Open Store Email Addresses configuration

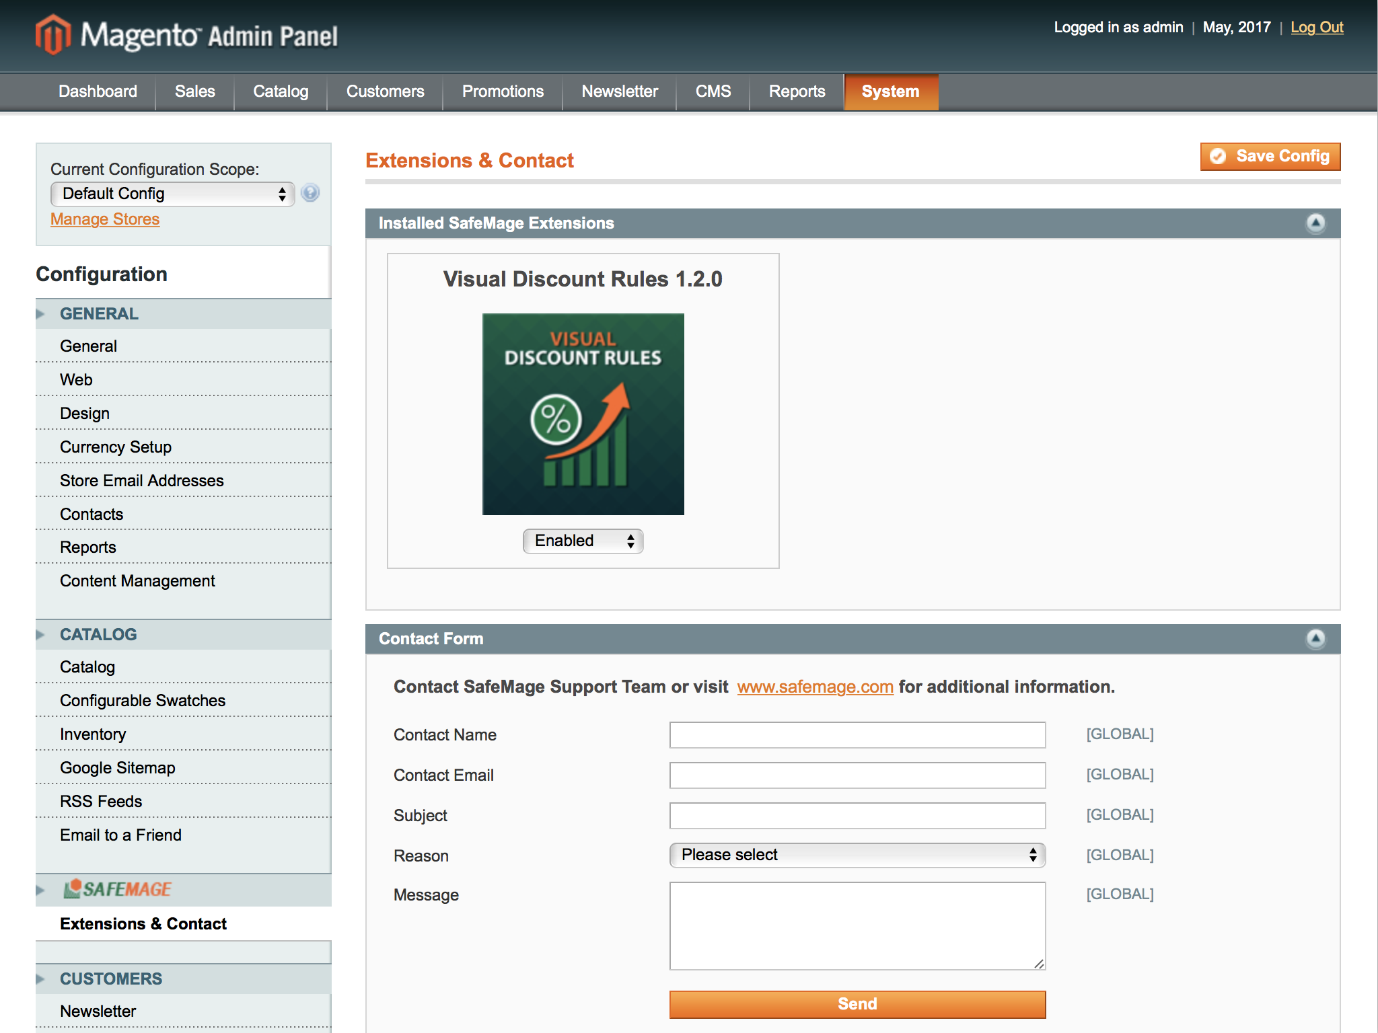(141, 480)
